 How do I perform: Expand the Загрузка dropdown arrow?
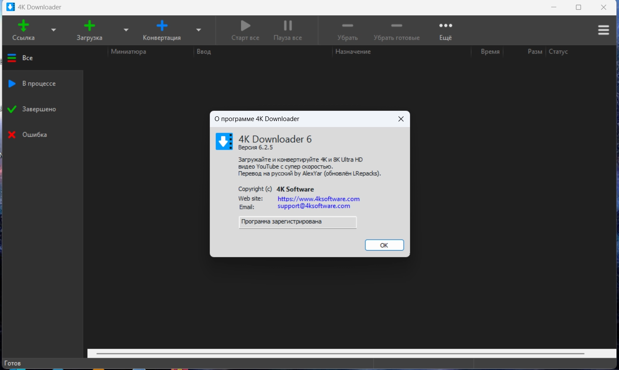tap(126, 30)
